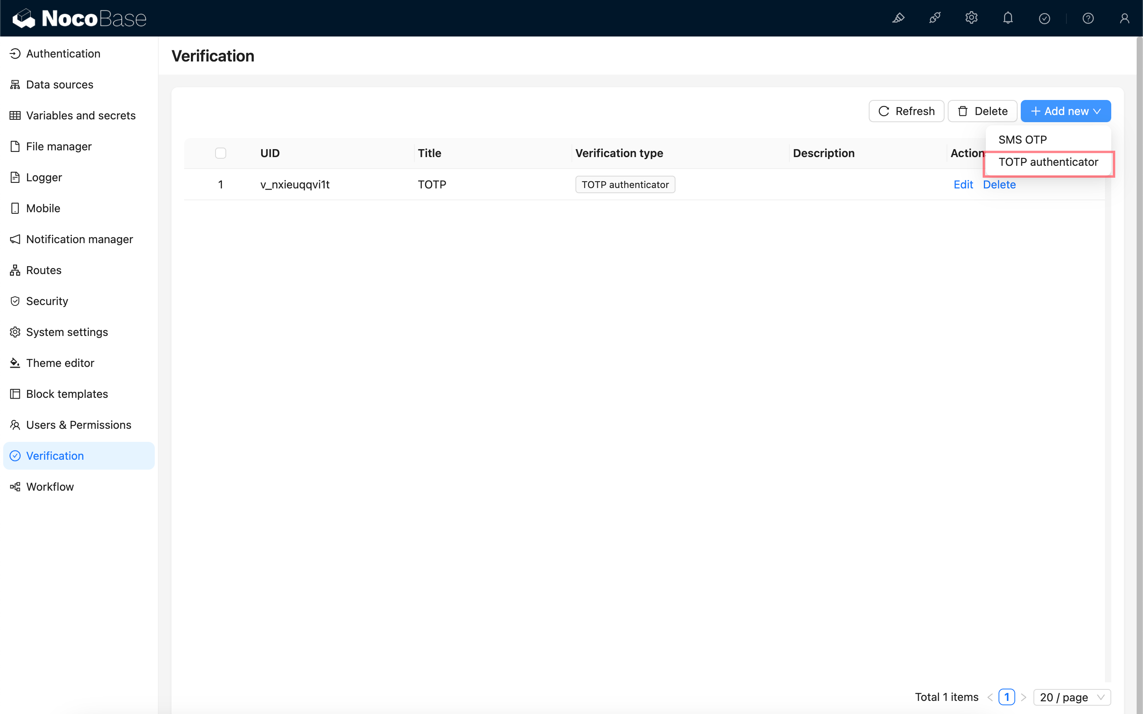The height and width of the screenshot is (714, 1143).
Task: Click page 1 in pagination
Action: [x=1006, y=697]
